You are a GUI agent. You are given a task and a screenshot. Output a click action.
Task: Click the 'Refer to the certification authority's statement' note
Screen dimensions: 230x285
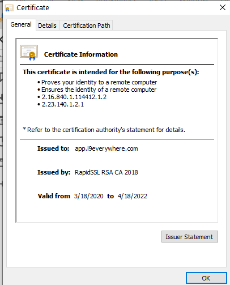coord(104,130)
